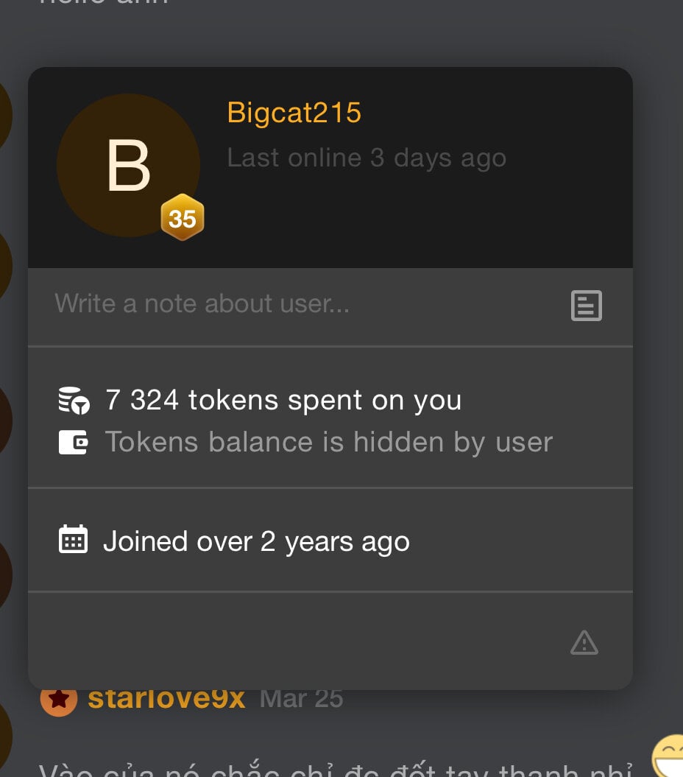Screen dimensions: 683x777
Task: Click 'Tokens balance is hidden by user' text
Action: coord(329,442)
